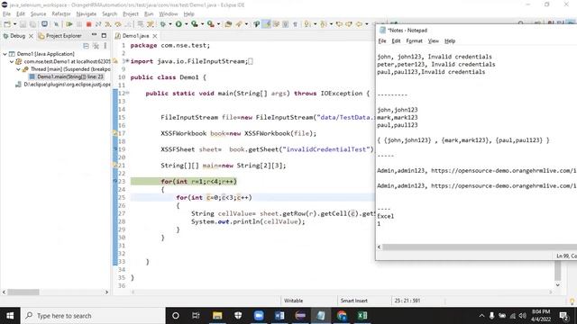Click the highlighted Toggle Mark Occurrences icon
This screenshot has height=324, width=577.
pyautogui.click(x=267, y=24)
